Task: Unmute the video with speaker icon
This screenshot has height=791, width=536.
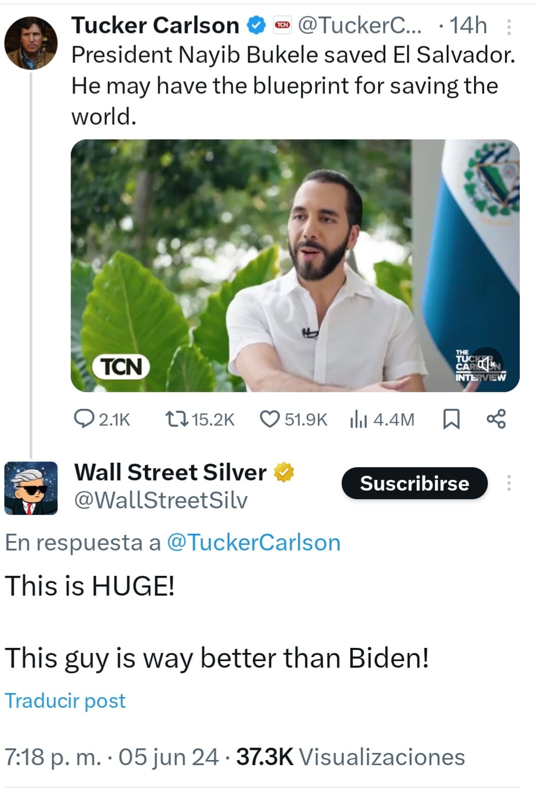Action: (x=486, y=364)
